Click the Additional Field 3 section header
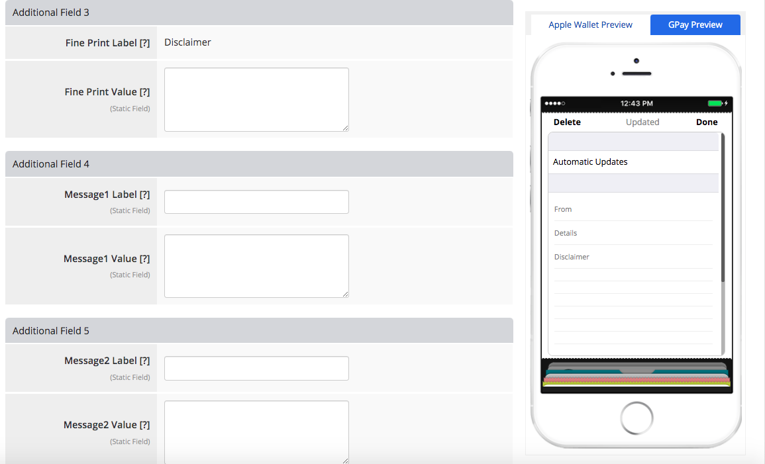 pyautogui.click(x=259, y=13)
